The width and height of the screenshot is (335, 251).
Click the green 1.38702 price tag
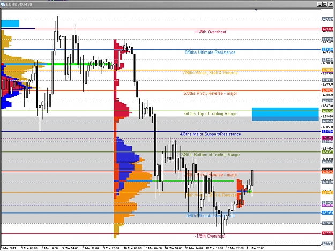click(x=327, y=111)
